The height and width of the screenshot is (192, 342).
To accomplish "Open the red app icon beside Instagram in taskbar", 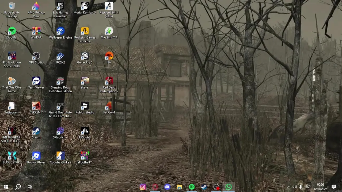I will (155, 187).
